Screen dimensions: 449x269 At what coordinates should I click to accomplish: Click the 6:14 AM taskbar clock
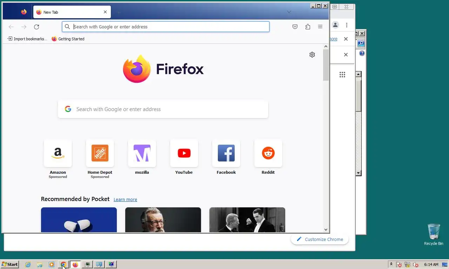pos(431,264)
